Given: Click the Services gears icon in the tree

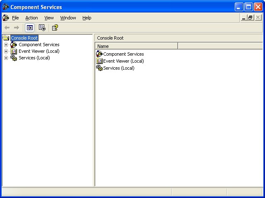Looking at the screenshot, I should click(x=14, y=58).
